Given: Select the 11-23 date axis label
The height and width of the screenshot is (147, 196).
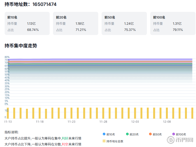Looking at the screenshot, I should (71, 122).
